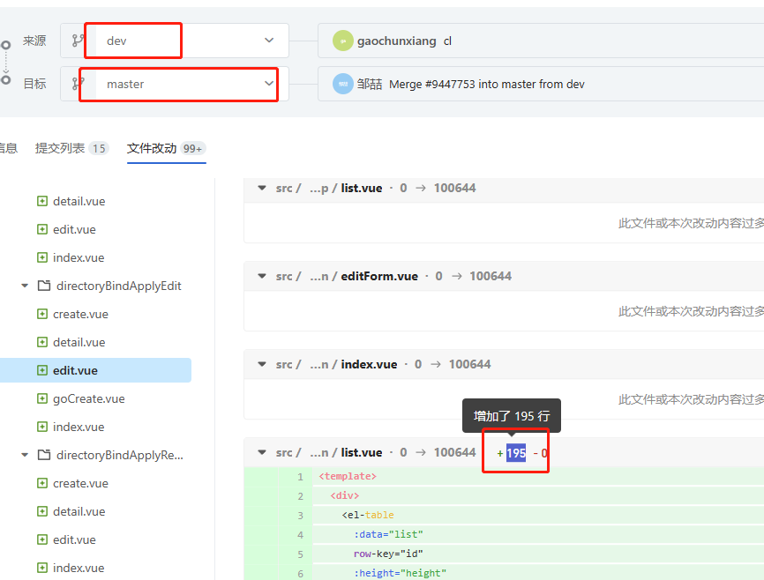Click the 邹喆 avatar icon
The width and height of the screenshot is (764, 580).
[342, 84]
